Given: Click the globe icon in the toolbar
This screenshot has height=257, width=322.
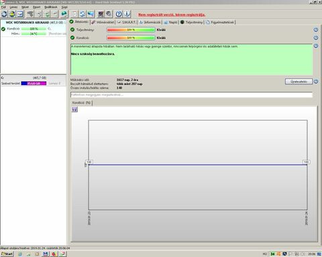Looking at the screenshot, I should click(64, 14).
